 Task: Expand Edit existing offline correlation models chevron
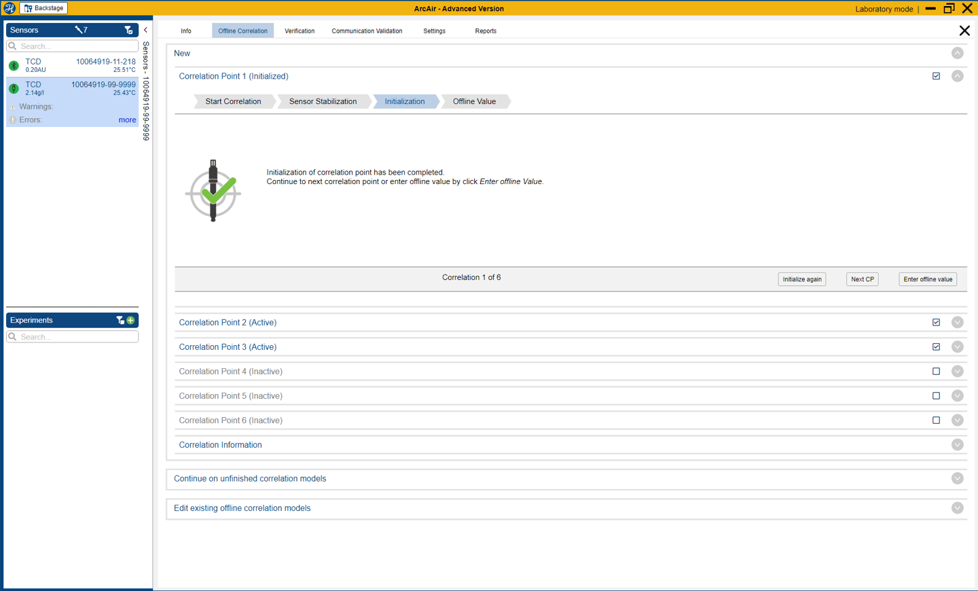click(x=957, y=508)
